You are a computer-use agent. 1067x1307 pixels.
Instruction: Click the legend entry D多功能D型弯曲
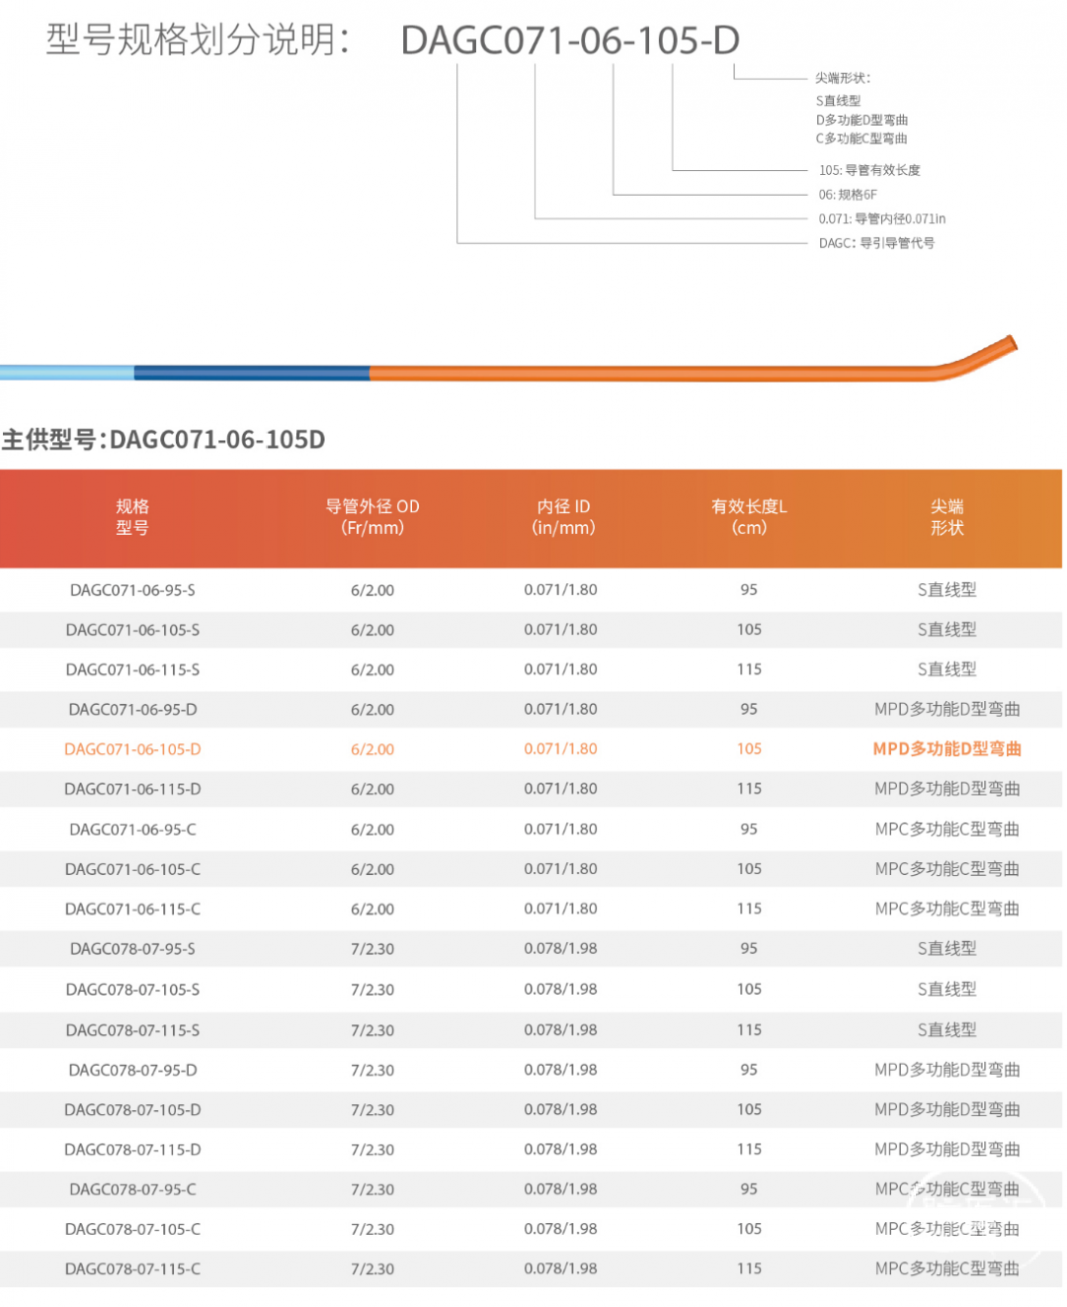862,120
